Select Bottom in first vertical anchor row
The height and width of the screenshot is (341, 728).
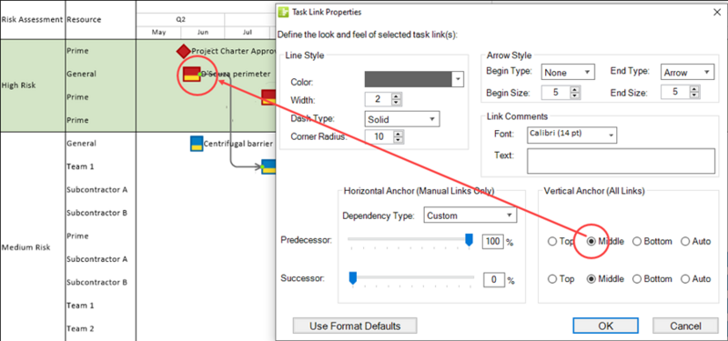[x=638, y=242]
